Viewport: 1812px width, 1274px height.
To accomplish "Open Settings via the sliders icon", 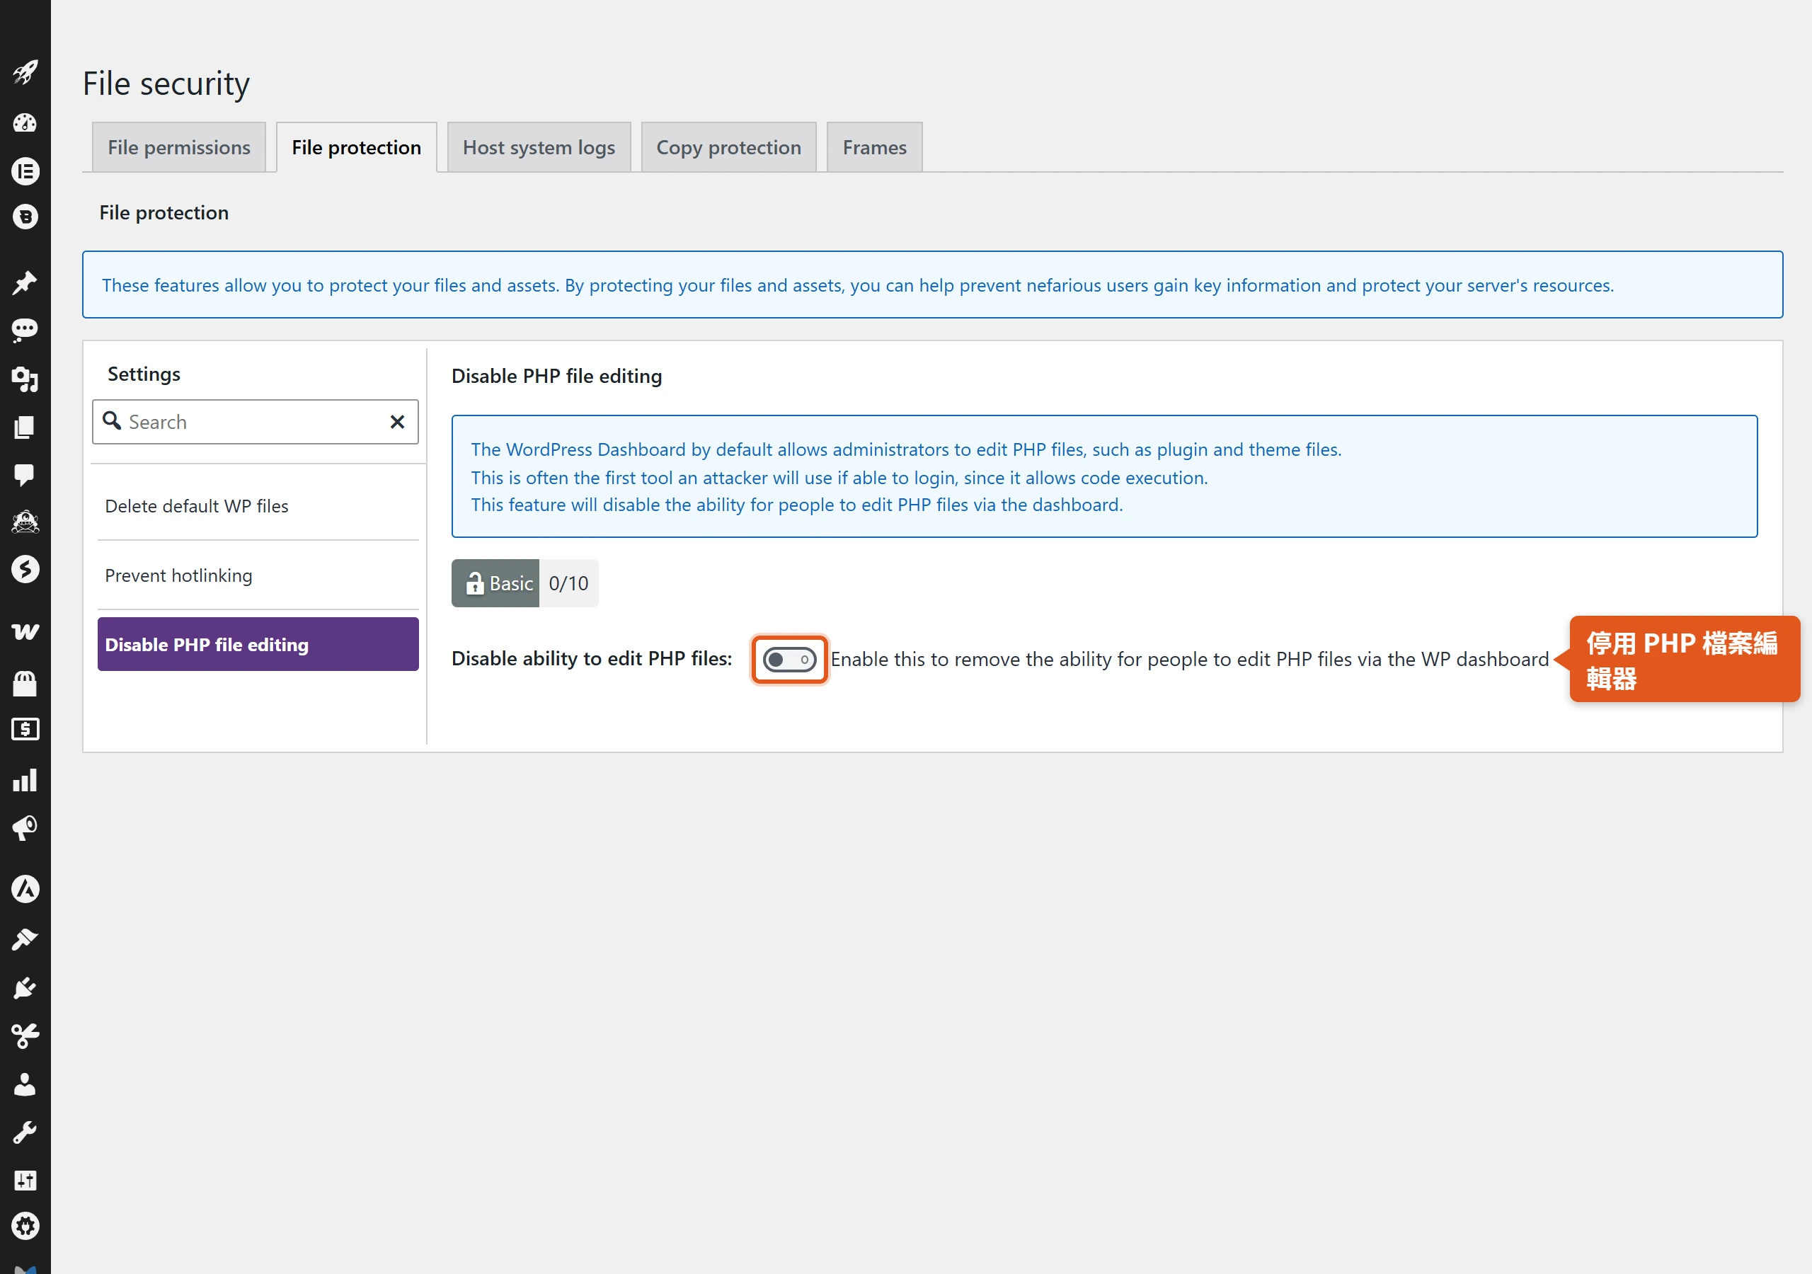I will coord(25,1180).
